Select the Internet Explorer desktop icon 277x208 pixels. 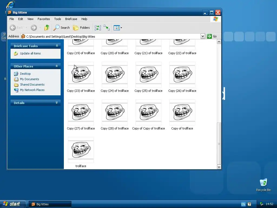coord(10,4)
